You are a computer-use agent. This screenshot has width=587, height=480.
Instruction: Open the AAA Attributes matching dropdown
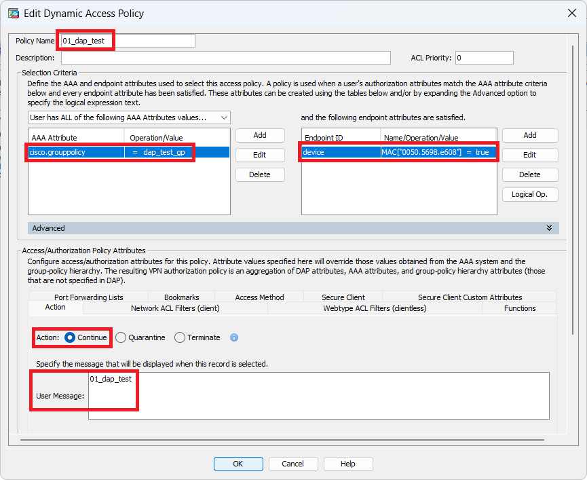[x=129, y=117]
